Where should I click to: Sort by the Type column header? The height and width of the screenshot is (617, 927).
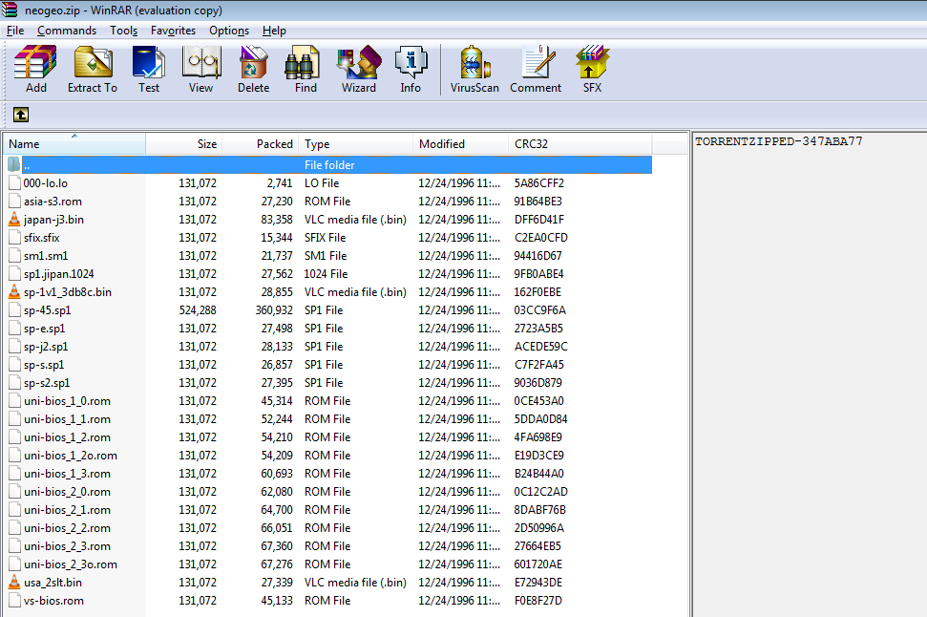[x=355, y=144]
